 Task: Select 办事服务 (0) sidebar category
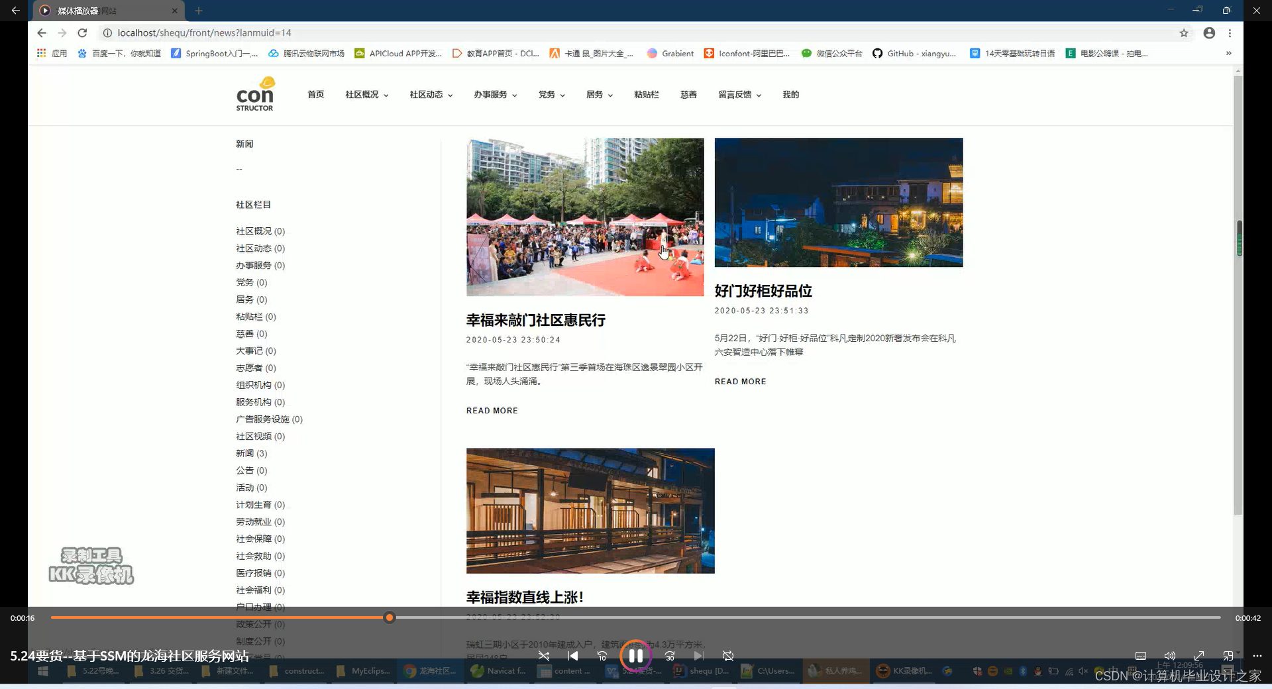pos(260,265)
